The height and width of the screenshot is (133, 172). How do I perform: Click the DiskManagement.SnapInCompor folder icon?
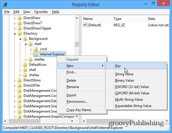pyautogui.click(x=20, y=117)
